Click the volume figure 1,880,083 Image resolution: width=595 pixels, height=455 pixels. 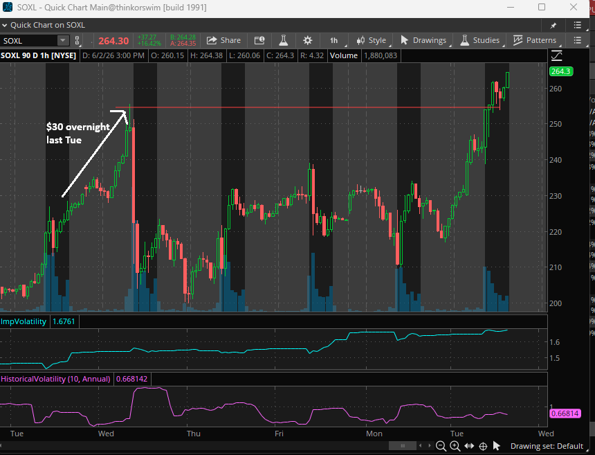point(381,55)
